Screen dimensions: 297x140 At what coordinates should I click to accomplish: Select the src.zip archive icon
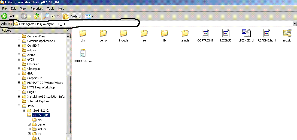tap(287, 33)
